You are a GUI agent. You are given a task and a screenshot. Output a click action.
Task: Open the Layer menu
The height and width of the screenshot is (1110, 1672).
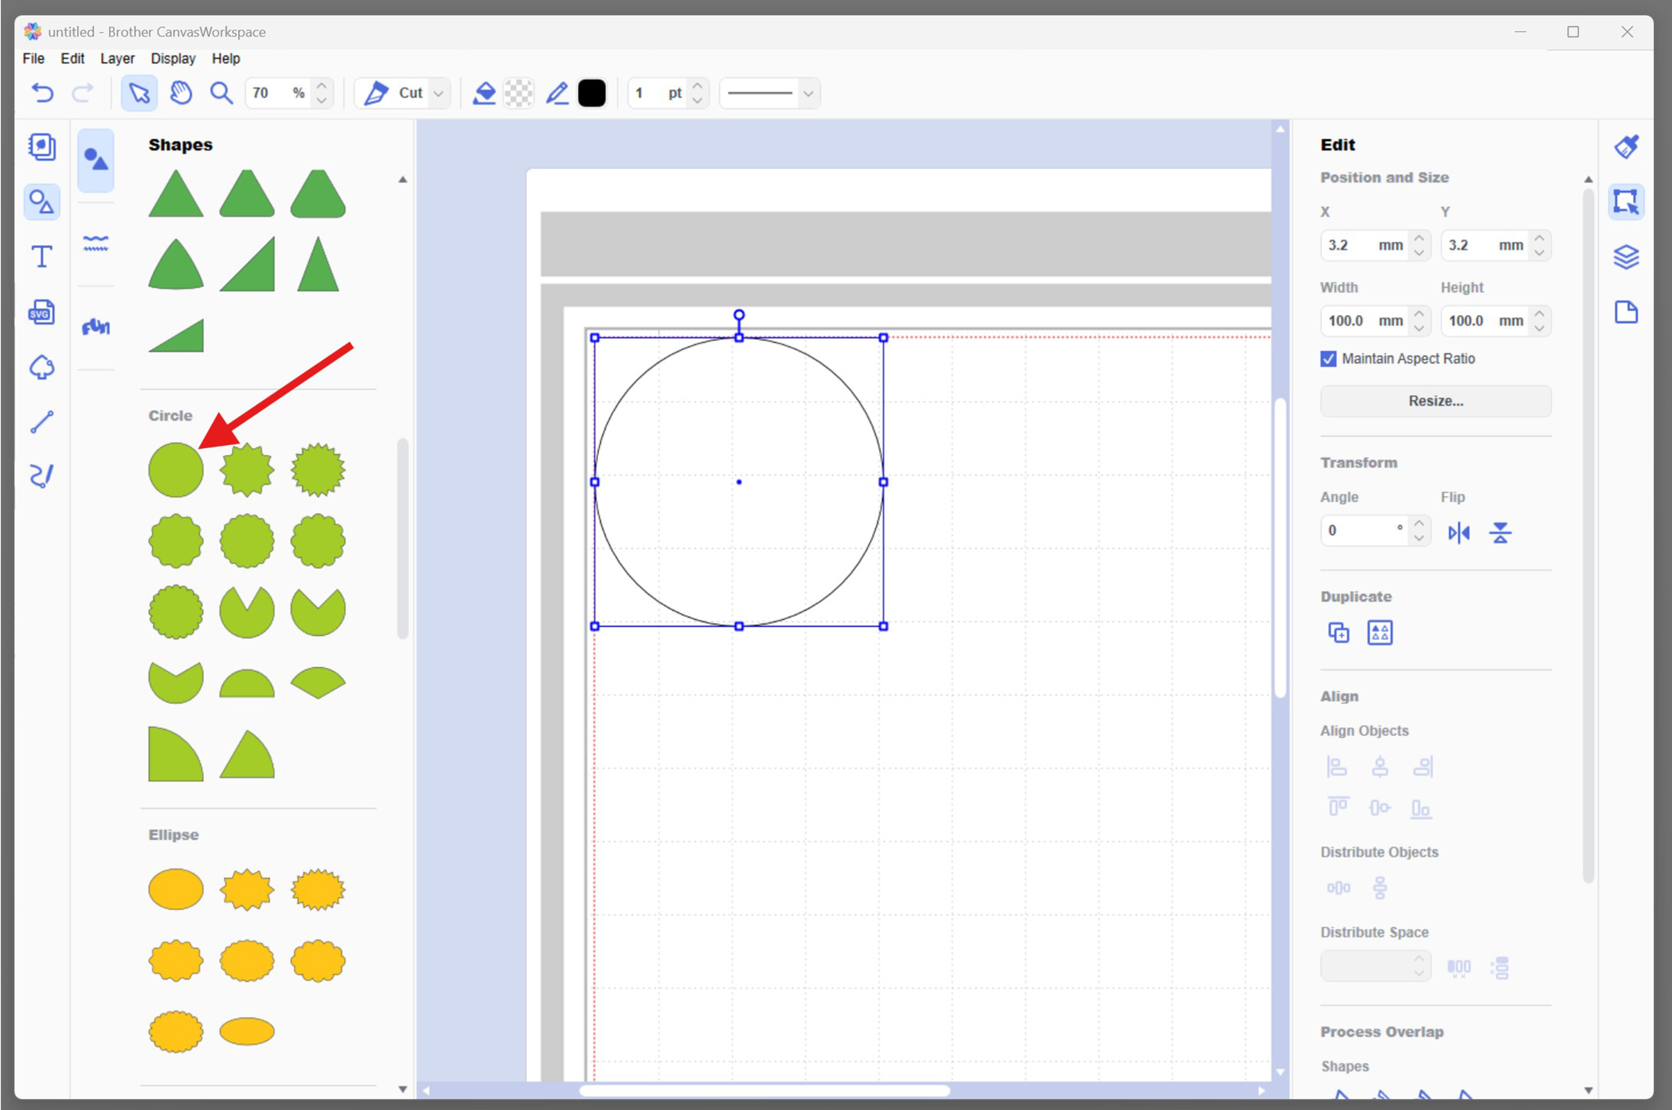click(x=117, y=59)
